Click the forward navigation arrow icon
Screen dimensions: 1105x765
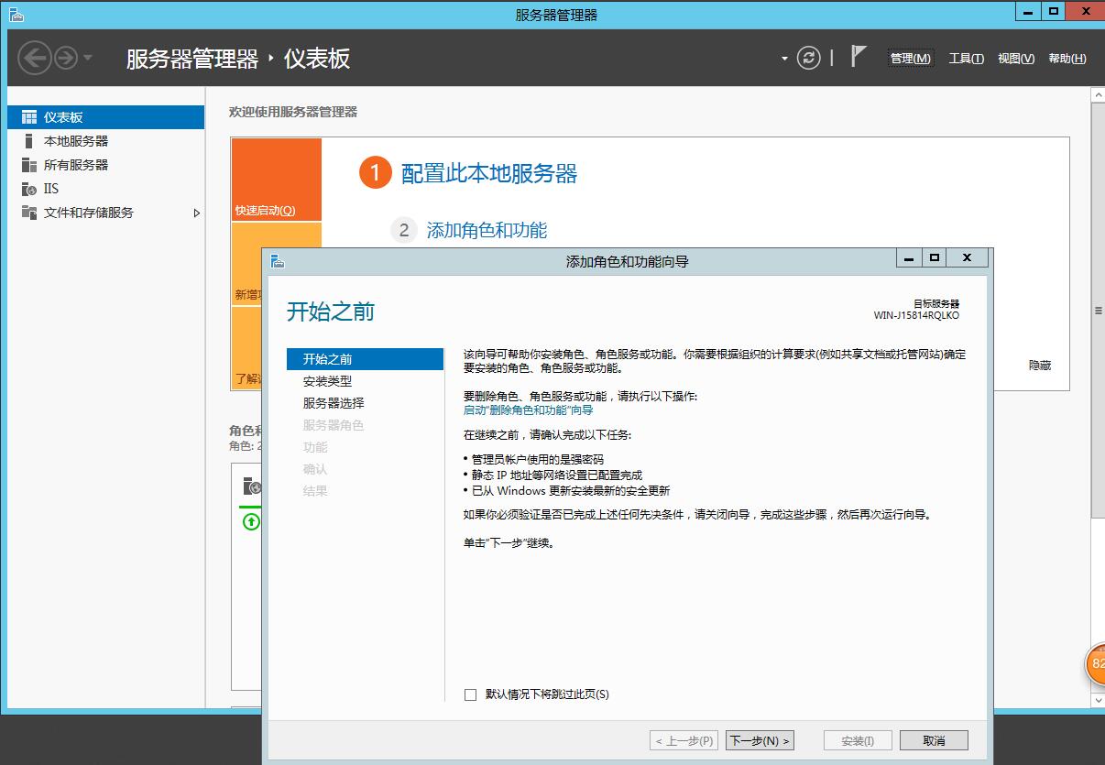pyautogui.click(x=66, y=59)
